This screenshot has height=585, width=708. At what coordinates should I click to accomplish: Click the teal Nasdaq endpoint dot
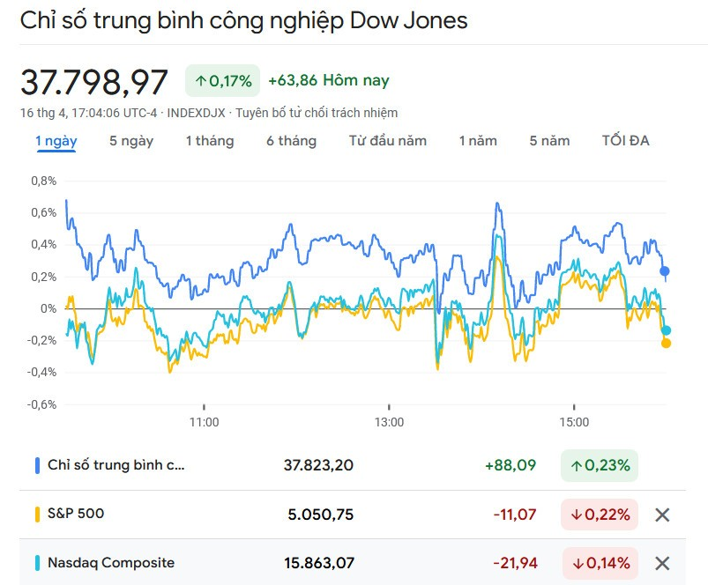(666, 330)
